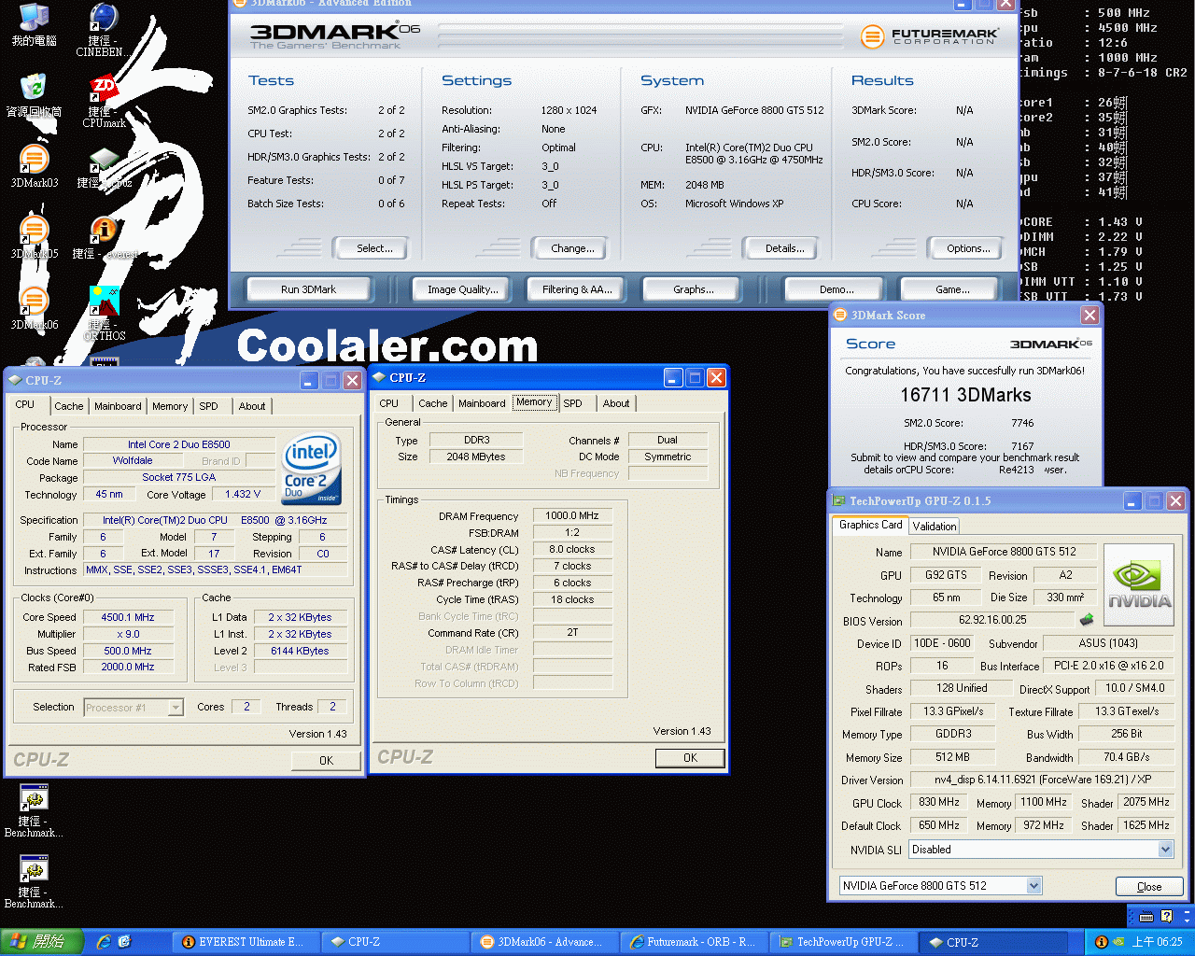The height and width of the screenshot is (956, 1195).
Task: Click the NVIDIA tray icon
Action: (x=1118, y=942)
